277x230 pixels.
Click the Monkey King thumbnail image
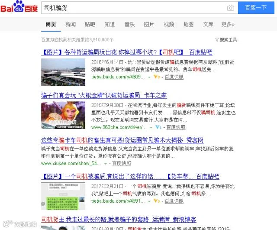[63, 115]
